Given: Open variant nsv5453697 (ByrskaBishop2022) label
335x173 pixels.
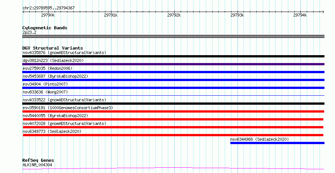Looking at the screenshot, I should click(x=55, y=76).
